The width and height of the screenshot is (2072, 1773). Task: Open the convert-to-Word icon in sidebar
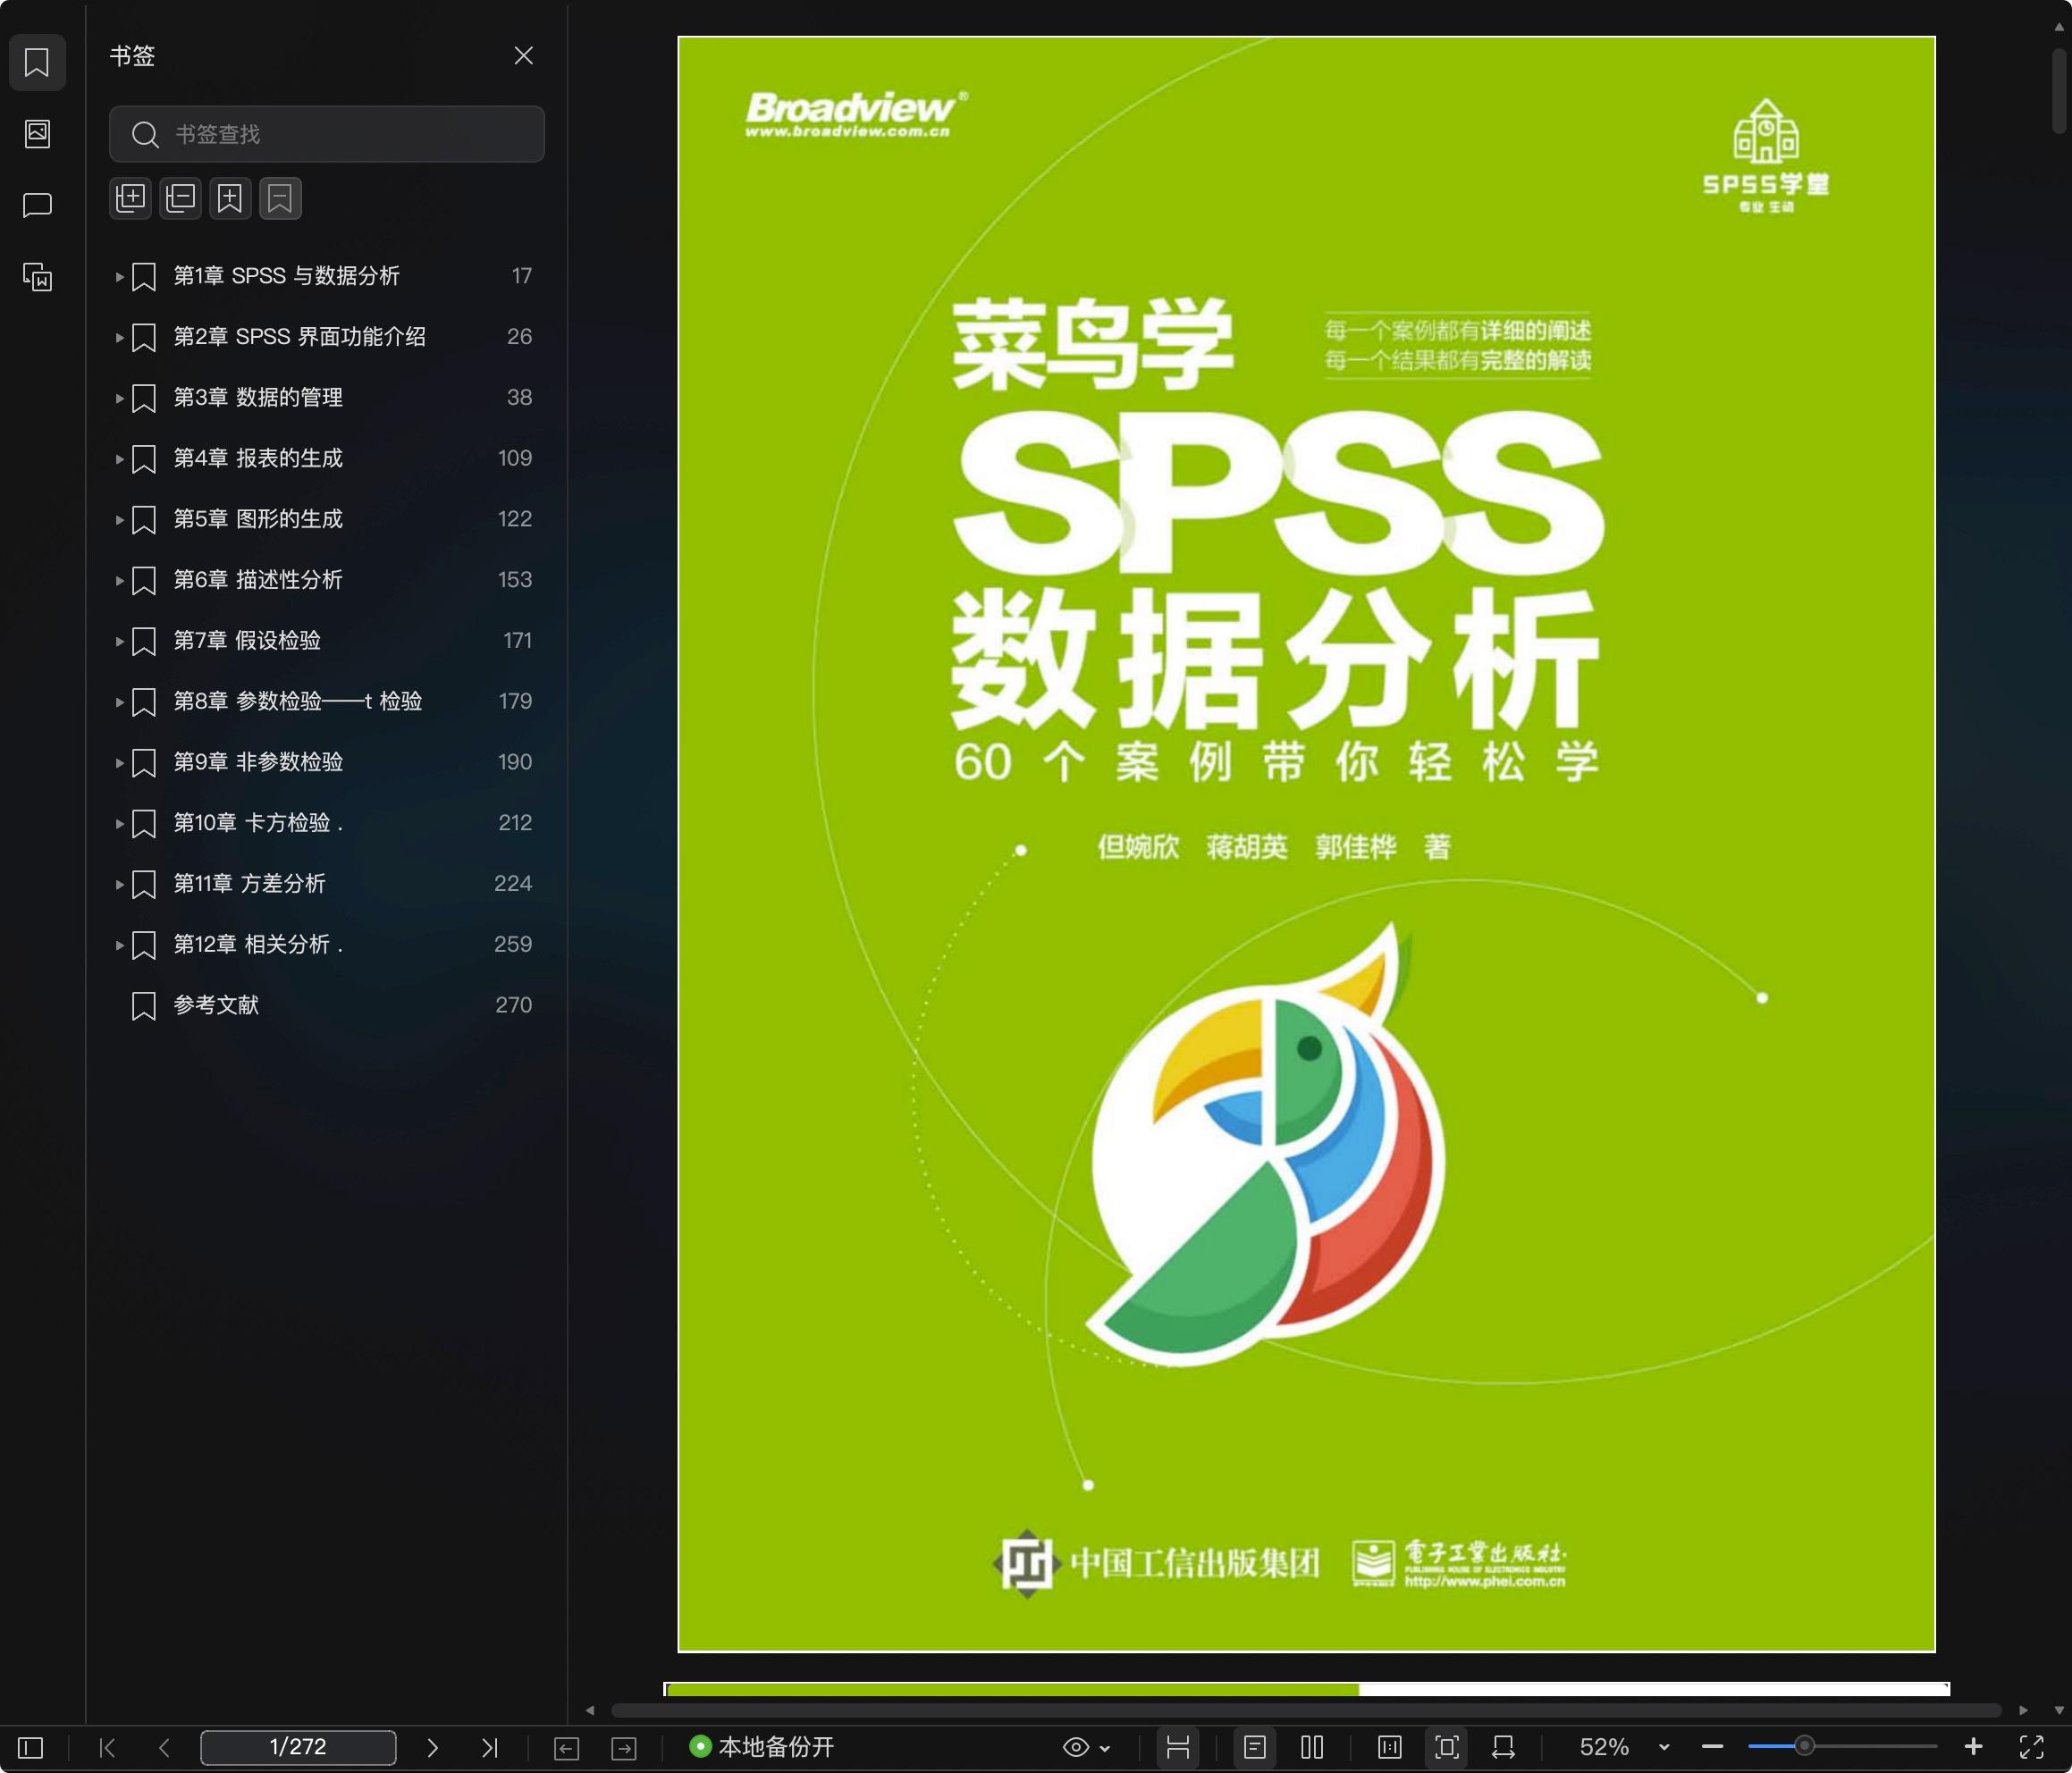coord(37,277)
